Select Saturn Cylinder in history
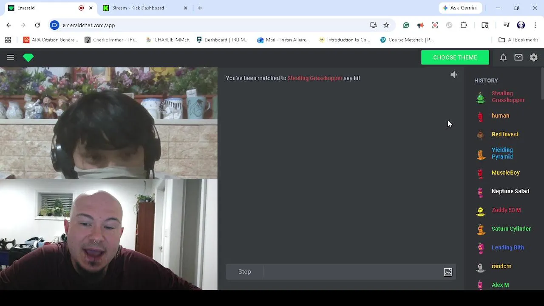 pos(511,229)
